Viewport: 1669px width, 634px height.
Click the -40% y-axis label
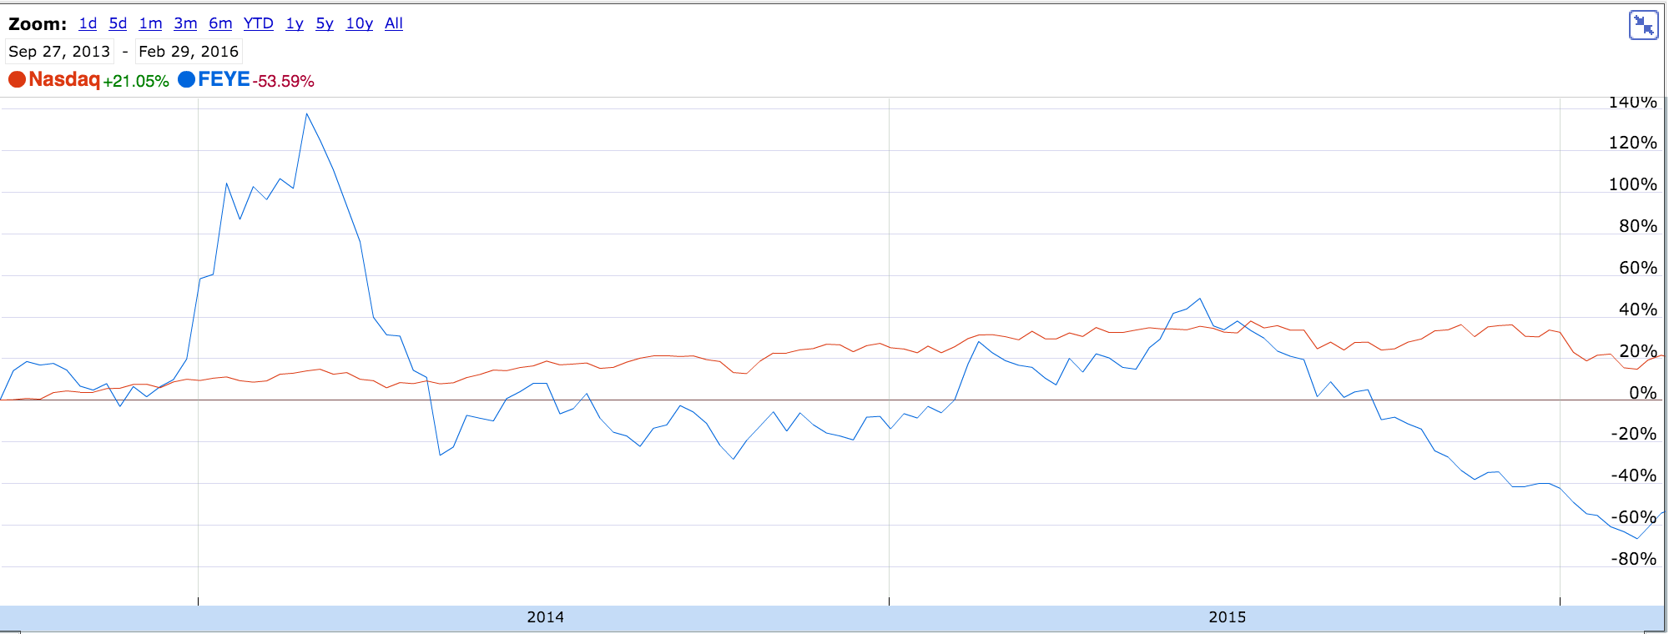[x=1634, y=475]
